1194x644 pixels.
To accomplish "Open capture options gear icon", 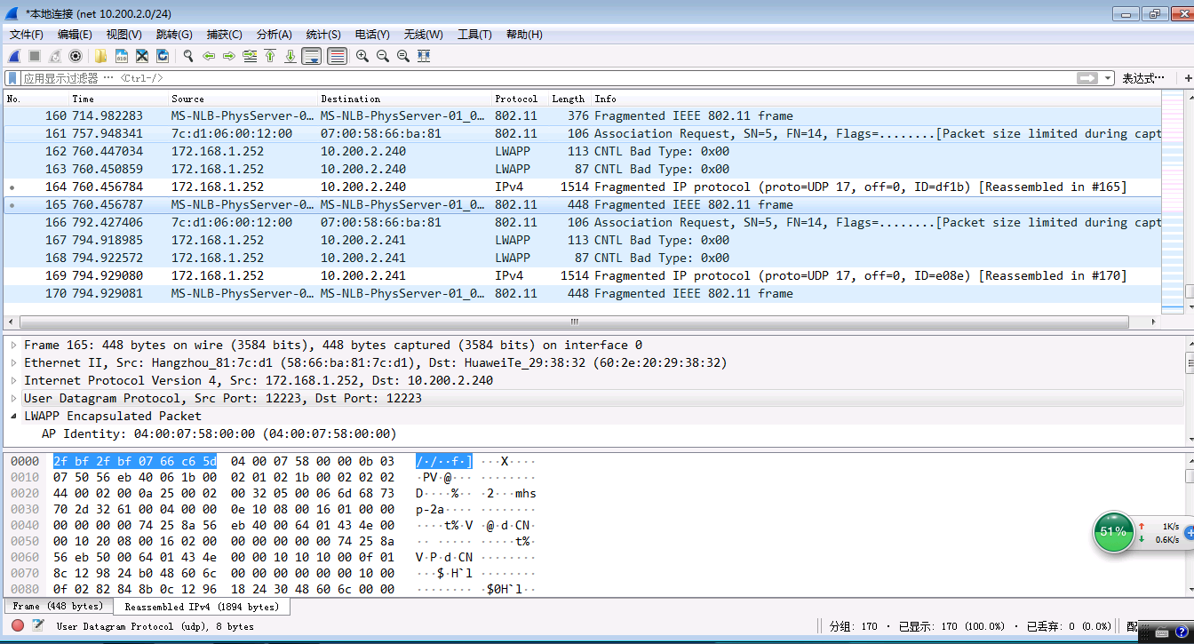I will 76,56.
